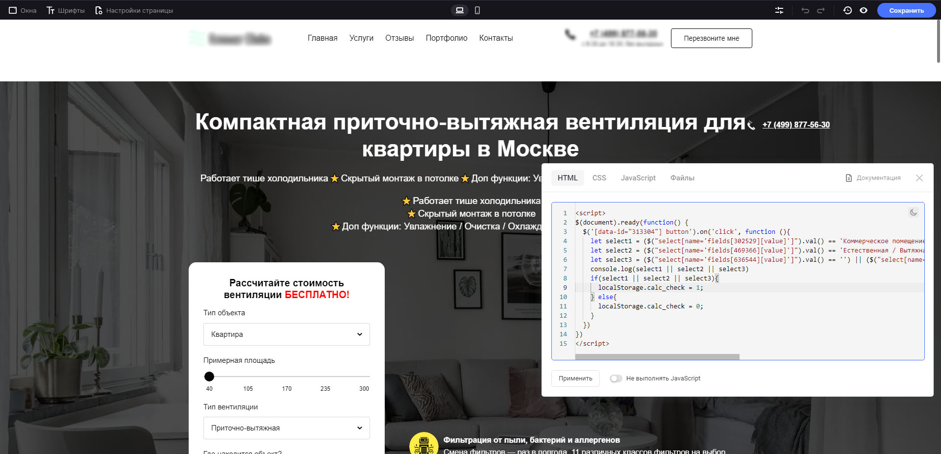This screenshot has width=941, height=454.
Task: Switch to mobile preview mode icon
Action: [477, 10]
